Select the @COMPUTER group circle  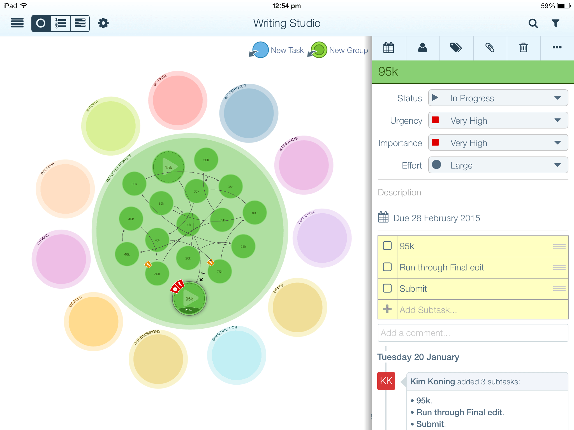pos(249,113)
